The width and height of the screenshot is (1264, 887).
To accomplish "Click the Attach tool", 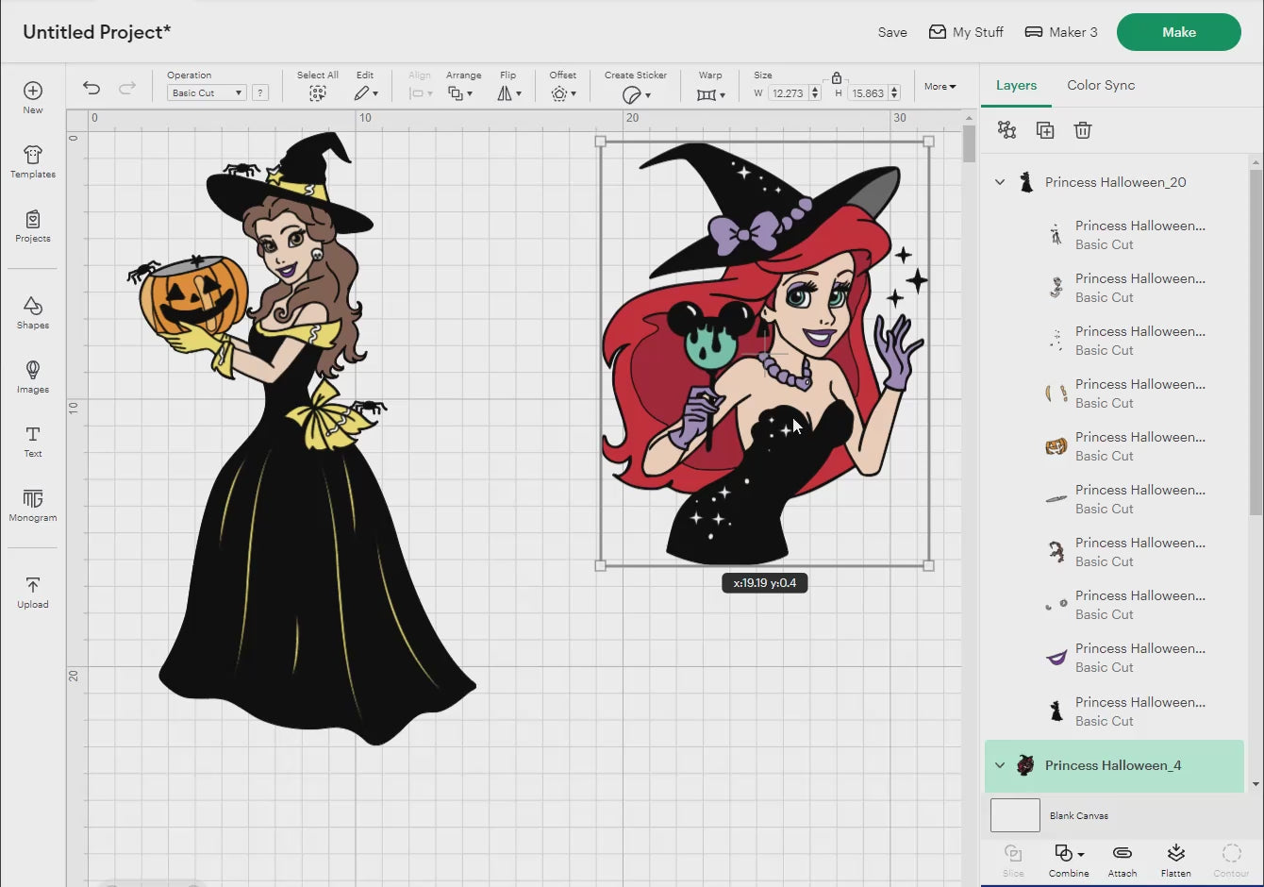I will point(1123,860).
